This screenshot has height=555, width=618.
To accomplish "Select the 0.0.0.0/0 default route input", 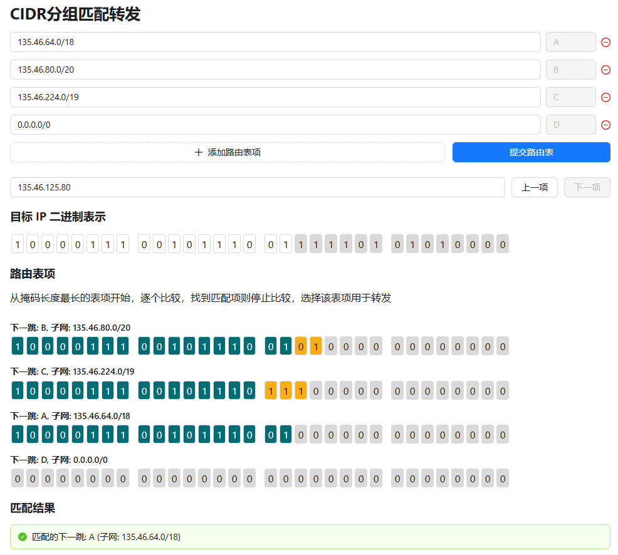I will (x=275, y=125).
